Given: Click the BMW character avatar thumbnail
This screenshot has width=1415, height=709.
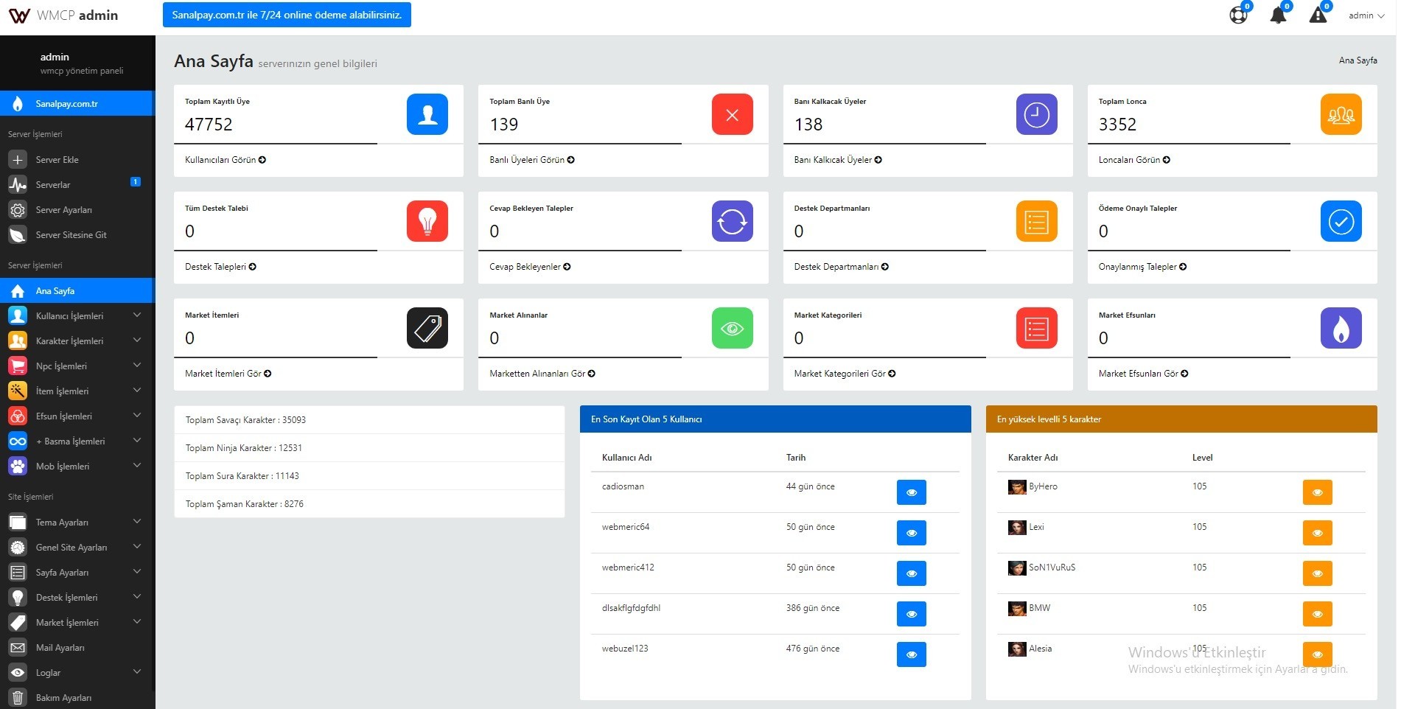Looking at the screenshot, I should tap(1017, 609).
